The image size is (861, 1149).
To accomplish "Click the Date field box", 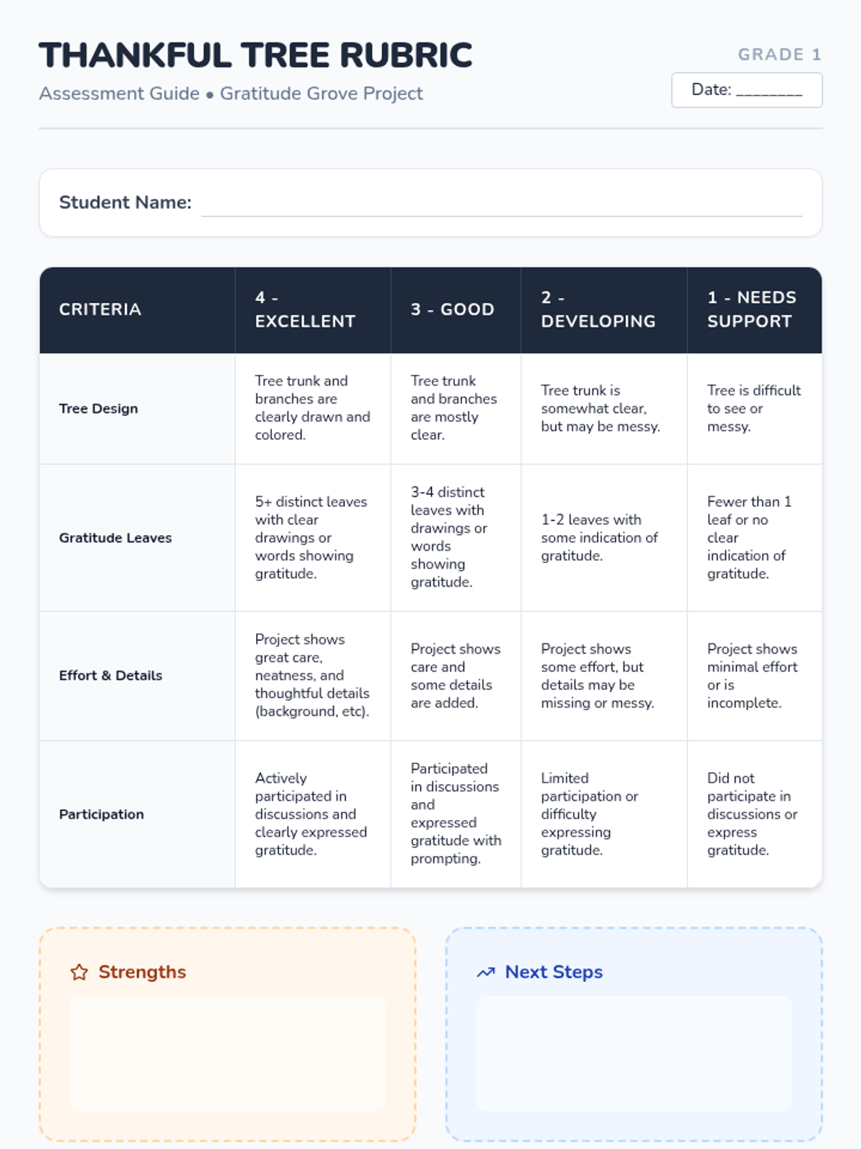I will tap(746, 90).
